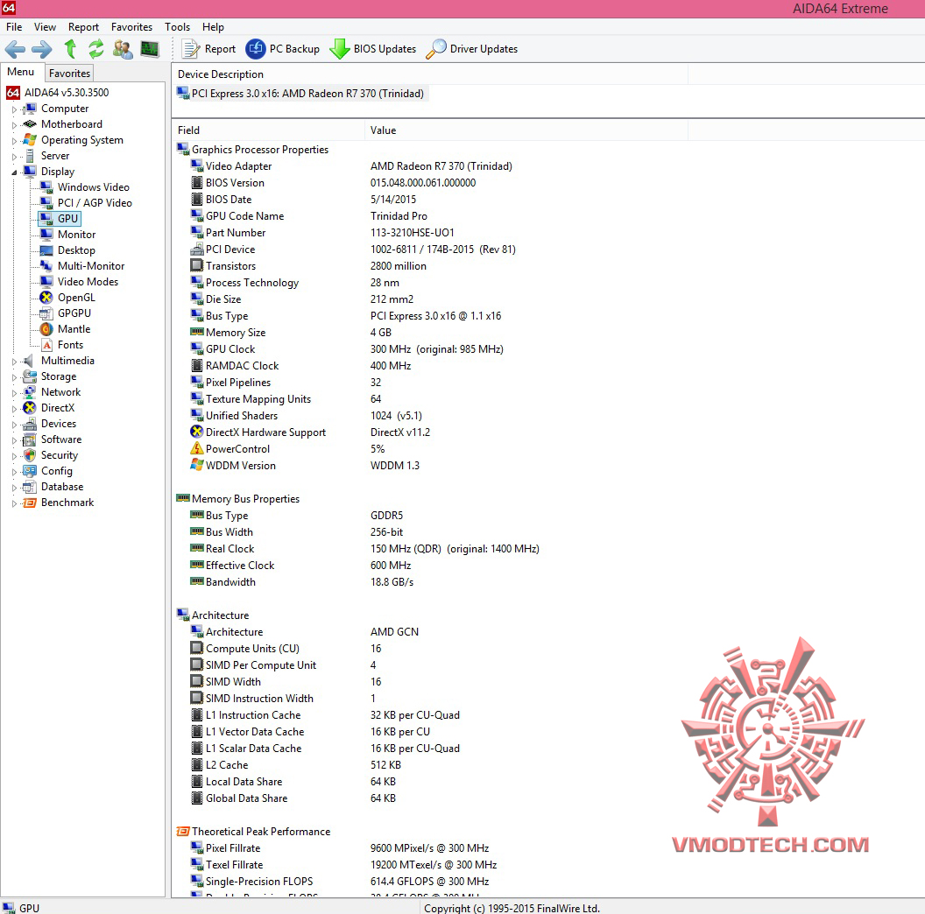Select PCI / AGP Video tree item
925x914 pixels.
[x=95, y=203]
